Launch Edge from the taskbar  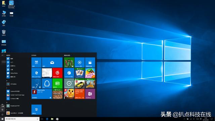click(x=47, y=119)
